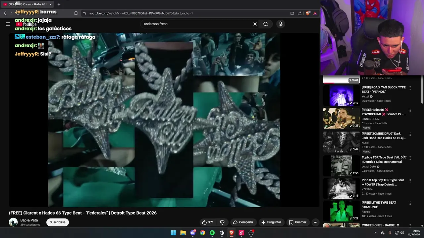Visit Nuski channel name
Viewport: 424px width, 238px height.
pos(365,143)
